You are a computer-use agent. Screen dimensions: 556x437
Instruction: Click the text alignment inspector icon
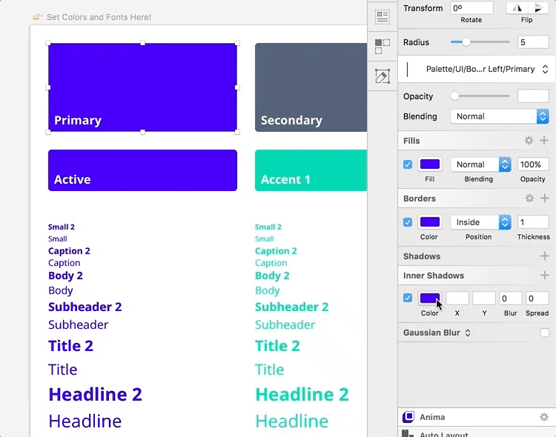383,16
